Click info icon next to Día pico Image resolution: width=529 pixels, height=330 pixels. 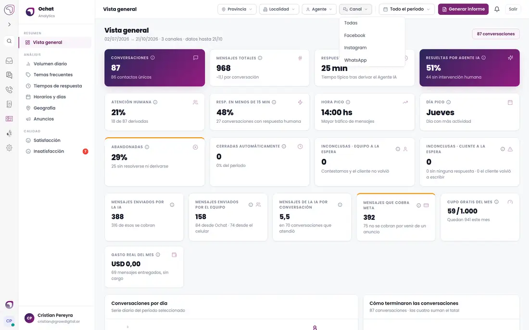448,102
